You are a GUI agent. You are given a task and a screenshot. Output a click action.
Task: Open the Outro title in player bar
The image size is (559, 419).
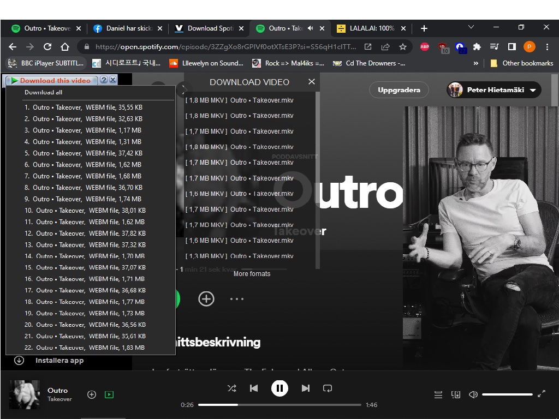[x=57, y=390]
